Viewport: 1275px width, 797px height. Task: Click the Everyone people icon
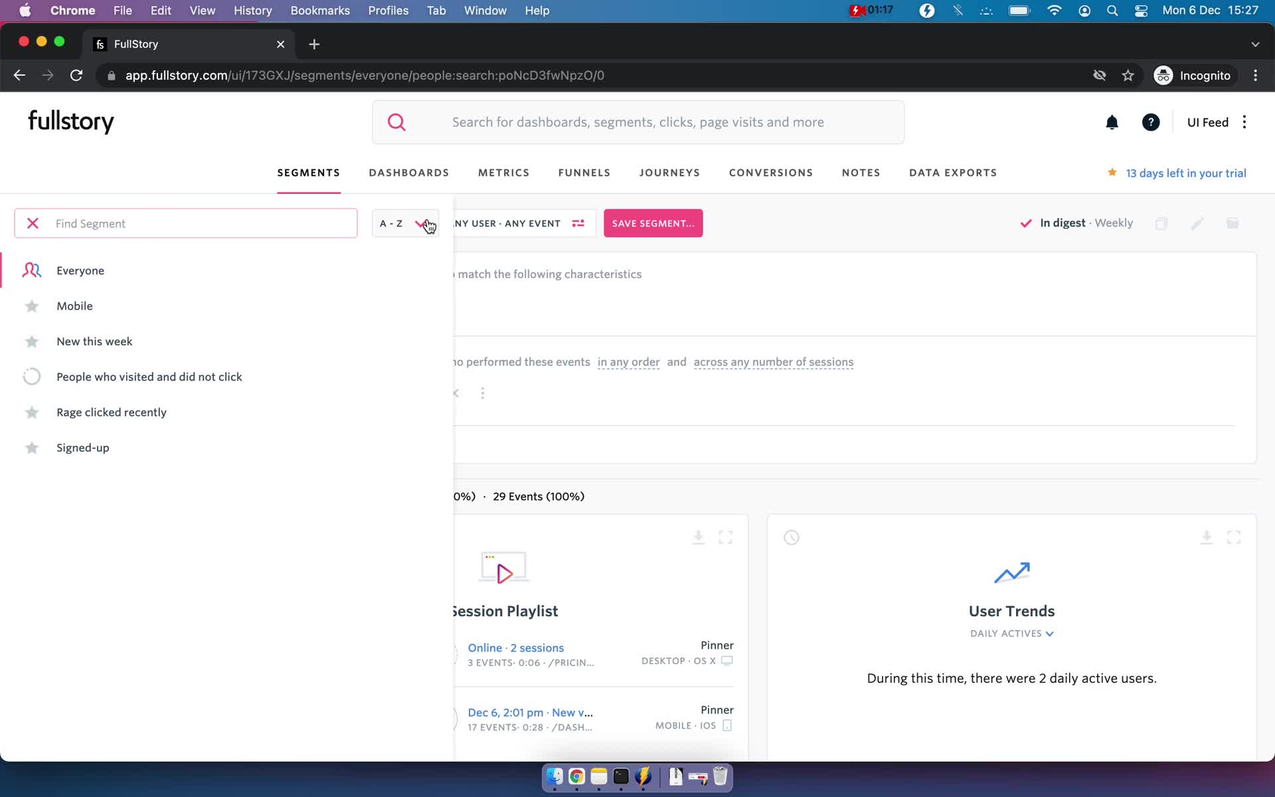pyautogui.click(x=31, y=270)
